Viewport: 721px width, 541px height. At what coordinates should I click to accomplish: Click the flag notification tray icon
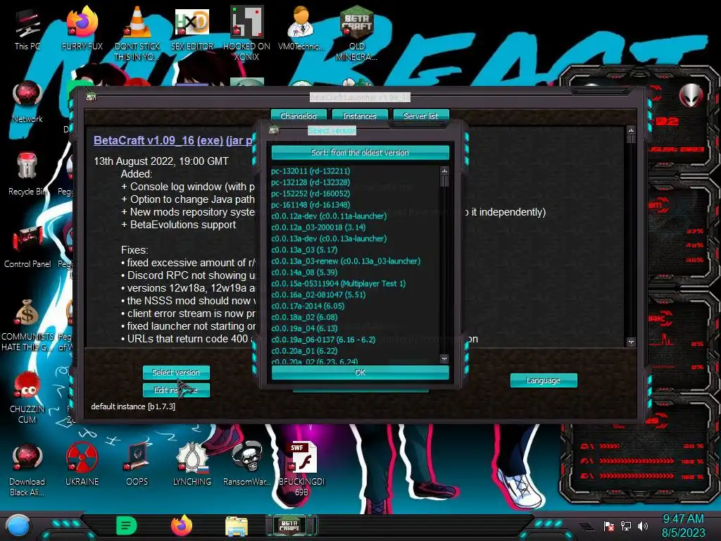pyautogui.click(x=609, y=526)
